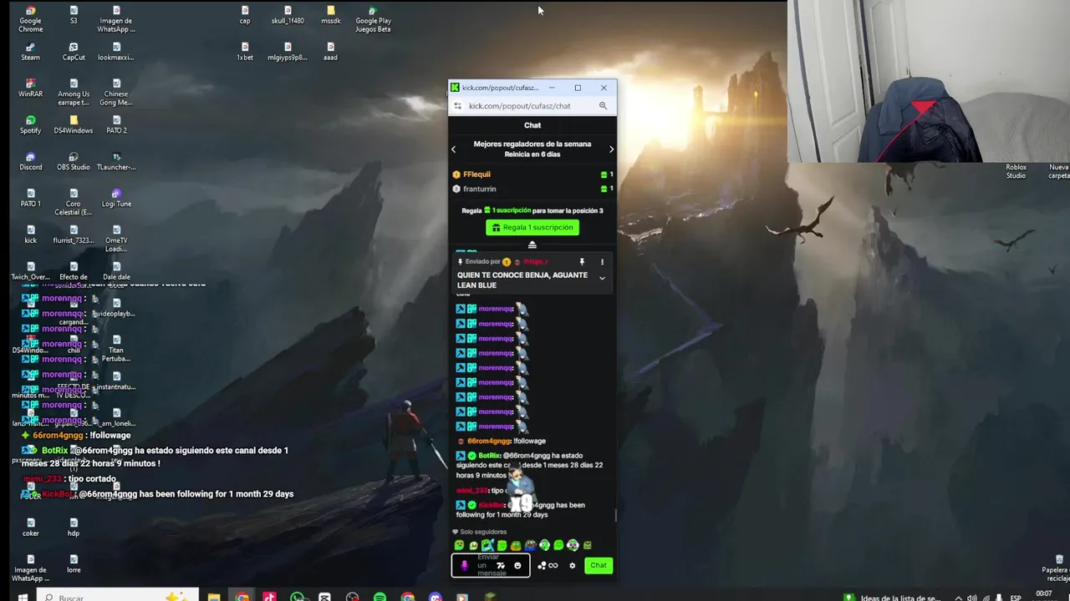Select the 1xbet desktop file

[x=245, y=52]
